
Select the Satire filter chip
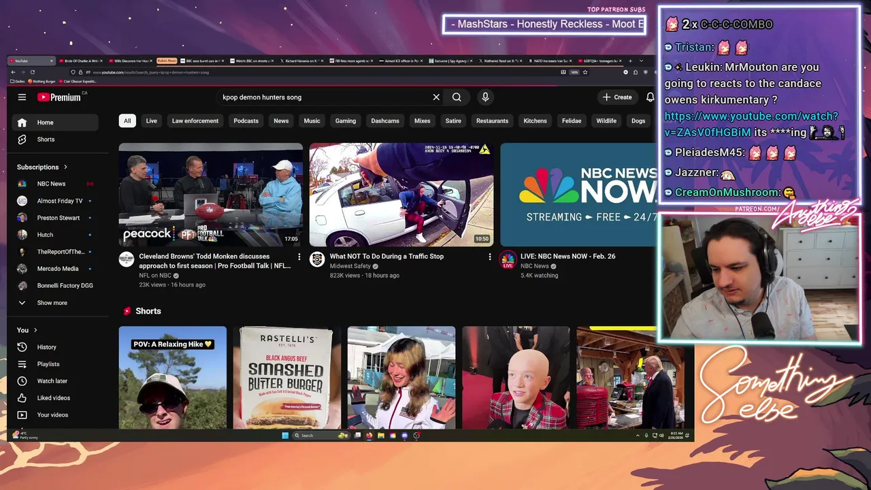click(x=453, y=121)
